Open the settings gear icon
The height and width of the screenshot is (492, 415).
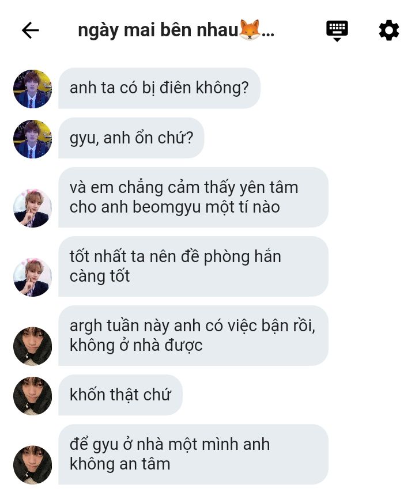[388, 31]
